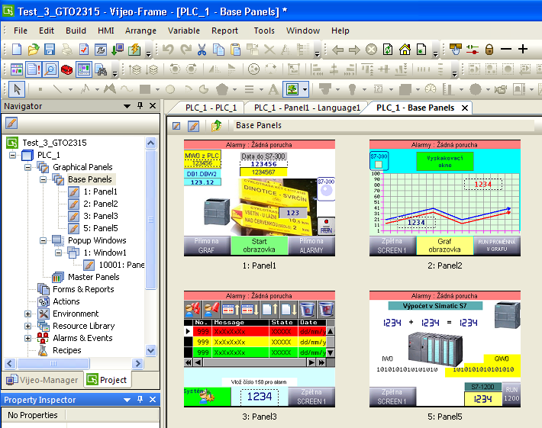The height and width of the screenshot is (428, 542).
Task: Toggle the Graphic list panel toolbar button
Action: tap(84, 69)
